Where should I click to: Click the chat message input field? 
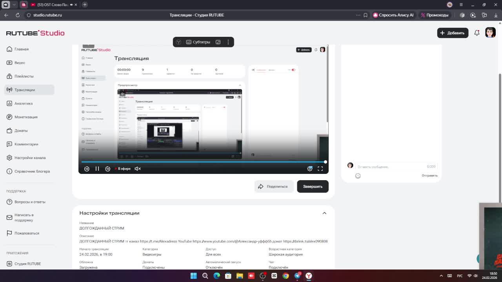391,167
